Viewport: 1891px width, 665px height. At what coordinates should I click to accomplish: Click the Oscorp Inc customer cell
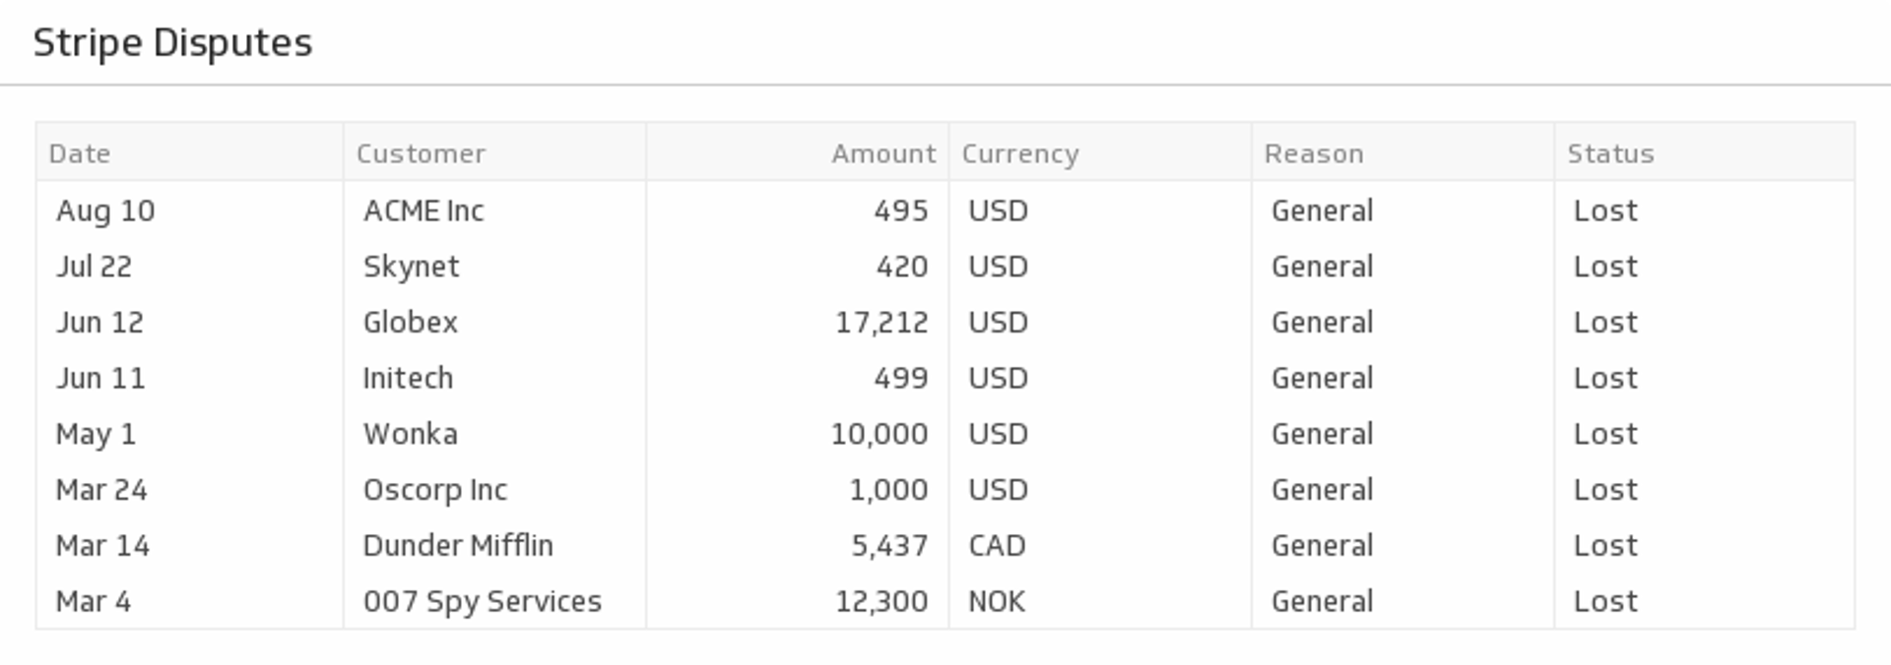pyautogui.click(x=434, y=490)
